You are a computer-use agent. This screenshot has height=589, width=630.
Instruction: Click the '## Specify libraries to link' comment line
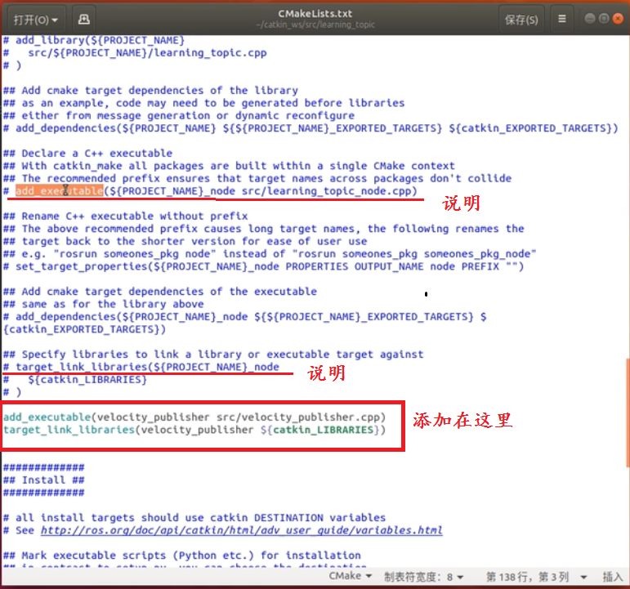[x=213, y=355]
